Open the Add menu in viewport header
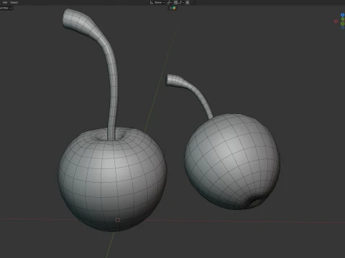The height and width of the screenshot is (258, 345). click(5, 2)
